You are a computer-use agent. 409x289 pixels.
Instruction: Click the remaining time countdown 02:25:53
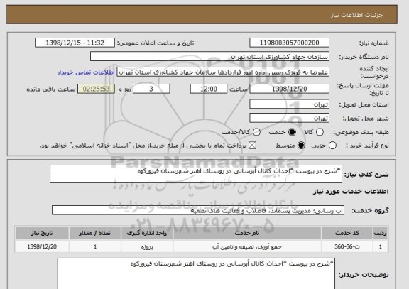pos(96,89)
